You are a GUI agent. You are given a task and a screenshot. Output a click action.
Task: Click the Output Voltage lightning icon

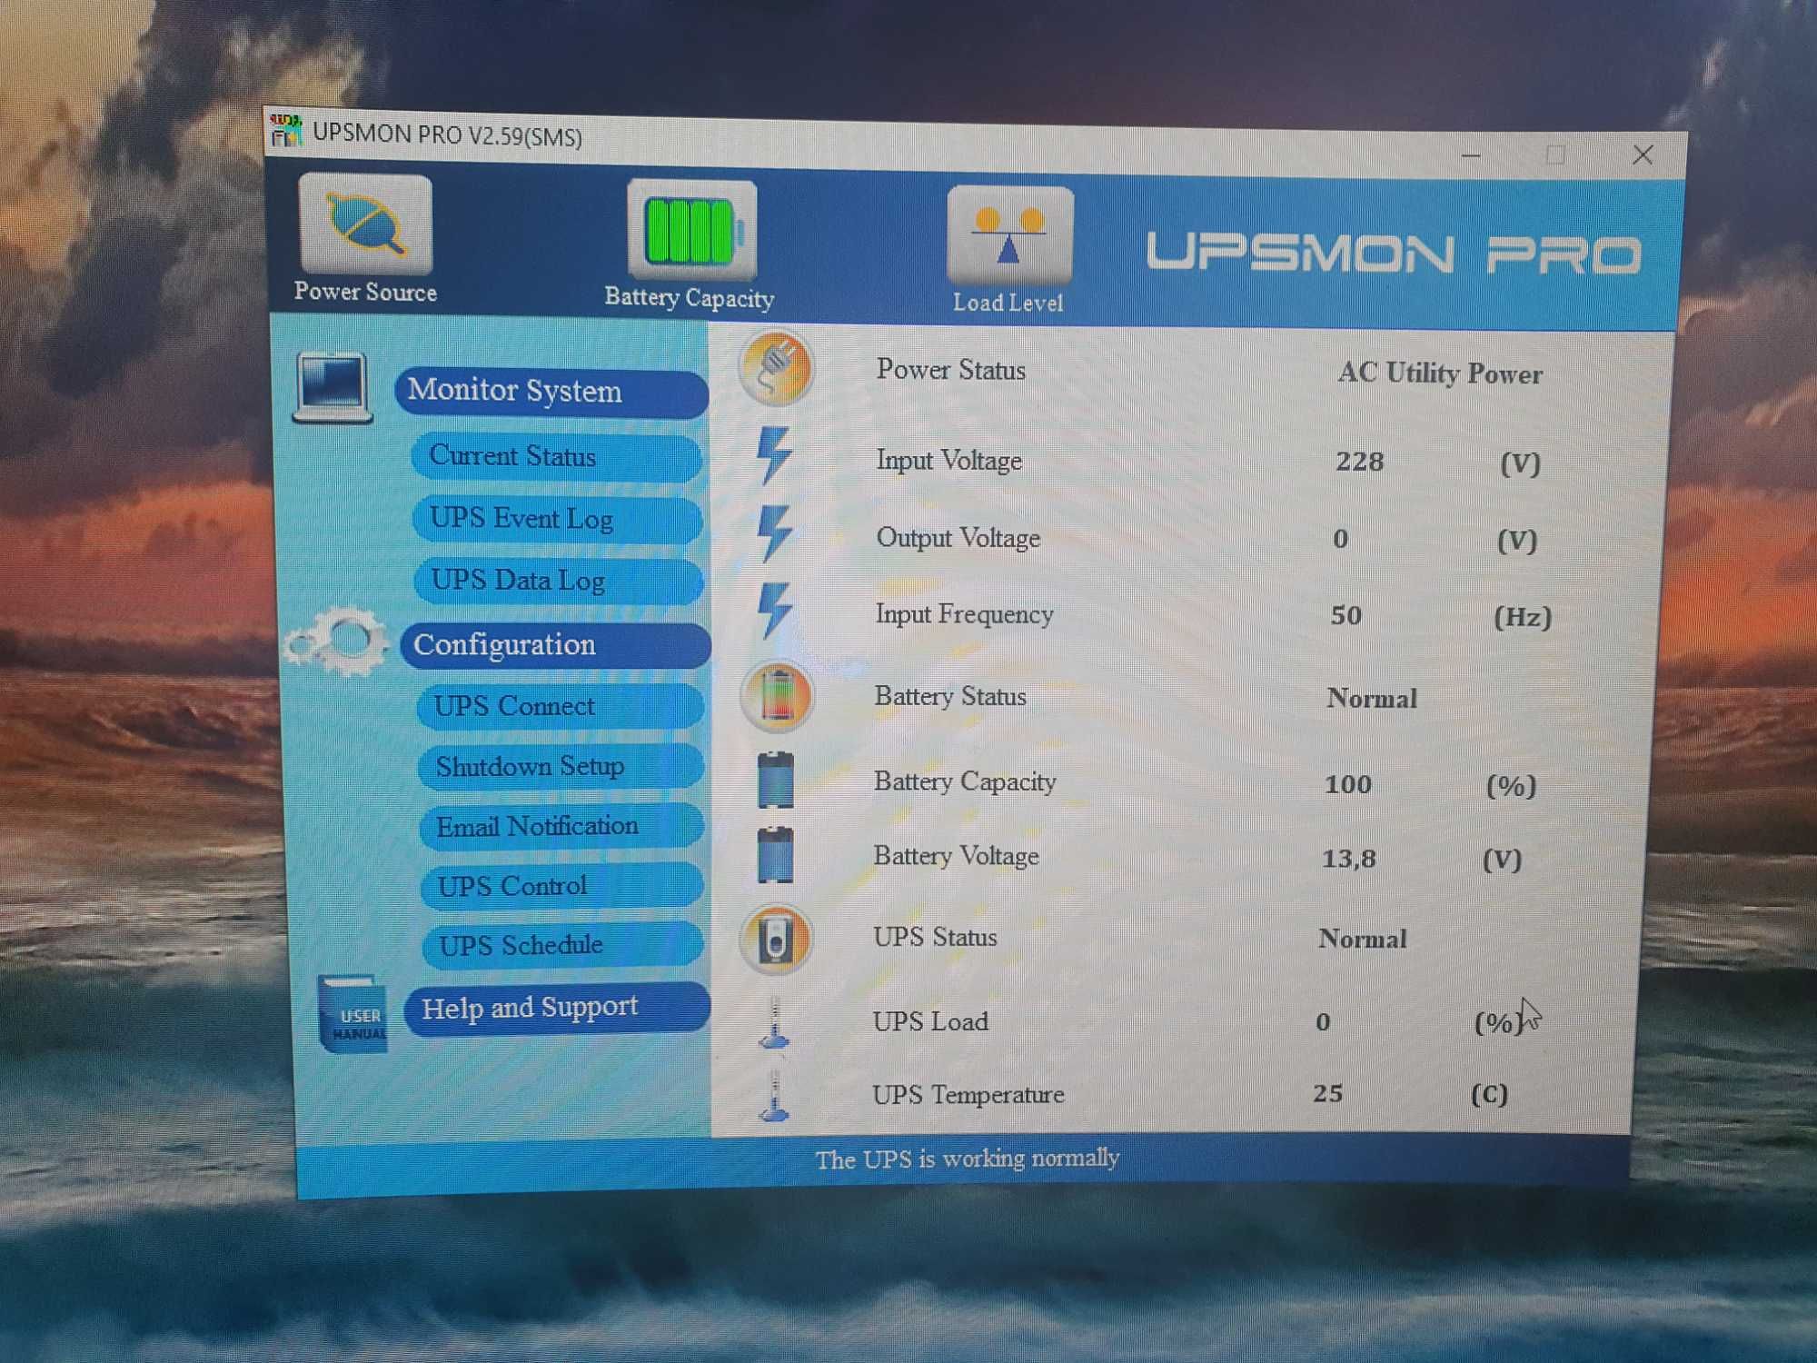click(x=774, y=533)
